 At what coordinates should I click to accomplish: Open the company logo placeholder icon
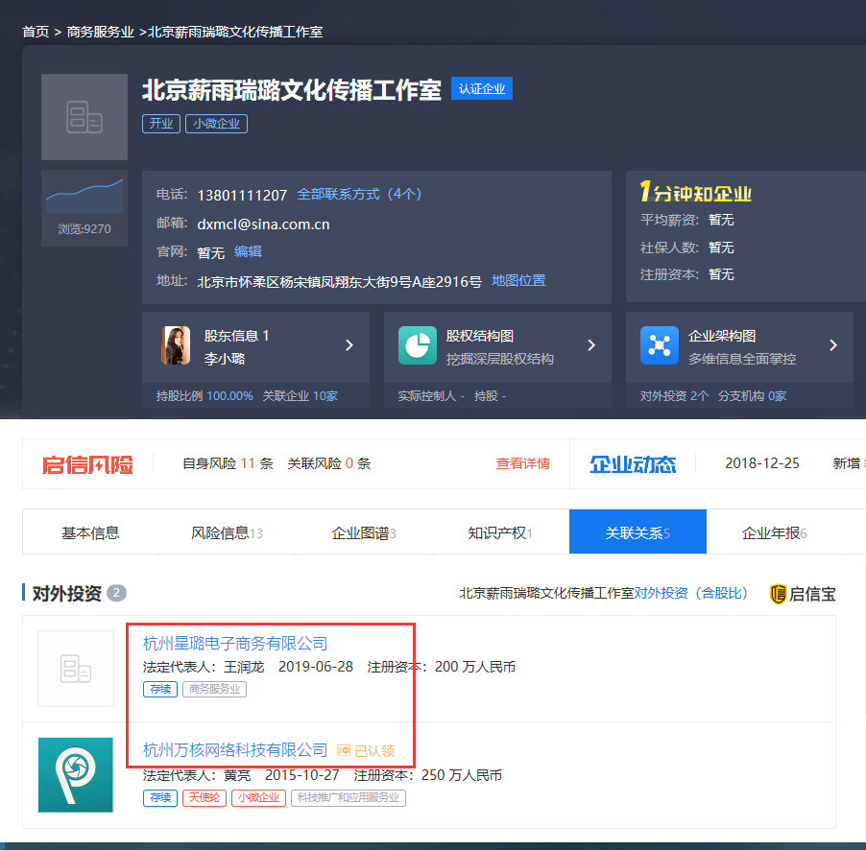[84, 117]
